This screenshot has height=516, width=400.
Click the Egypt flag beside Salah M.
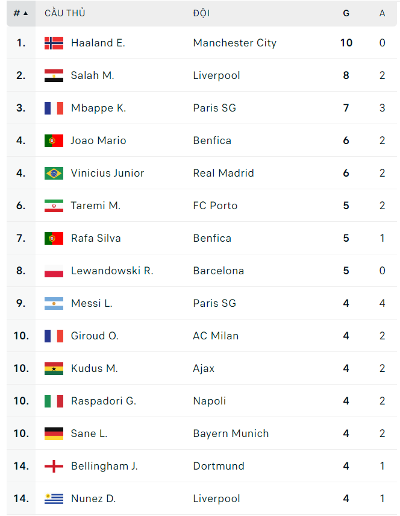pyautogui.click(x=54, y=75)
